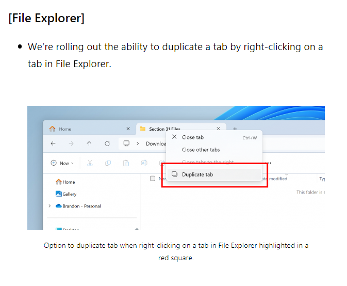
Task: Click the This PC monitor icon in address bar
Action: click(126, 144)
